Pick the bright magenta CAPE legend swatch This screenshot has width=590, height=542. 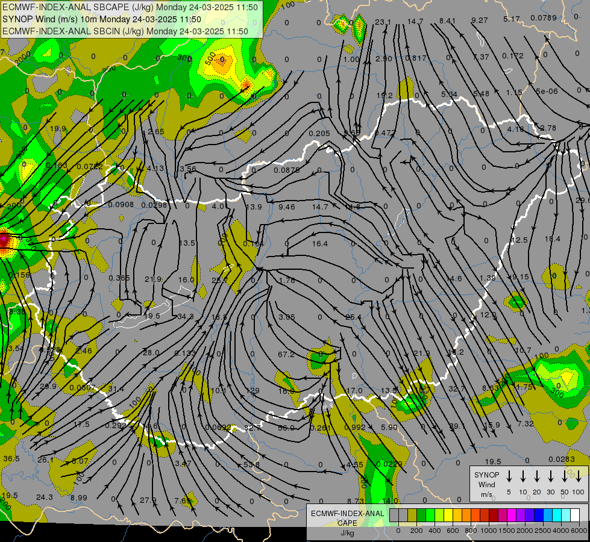(x=512, y=516)
